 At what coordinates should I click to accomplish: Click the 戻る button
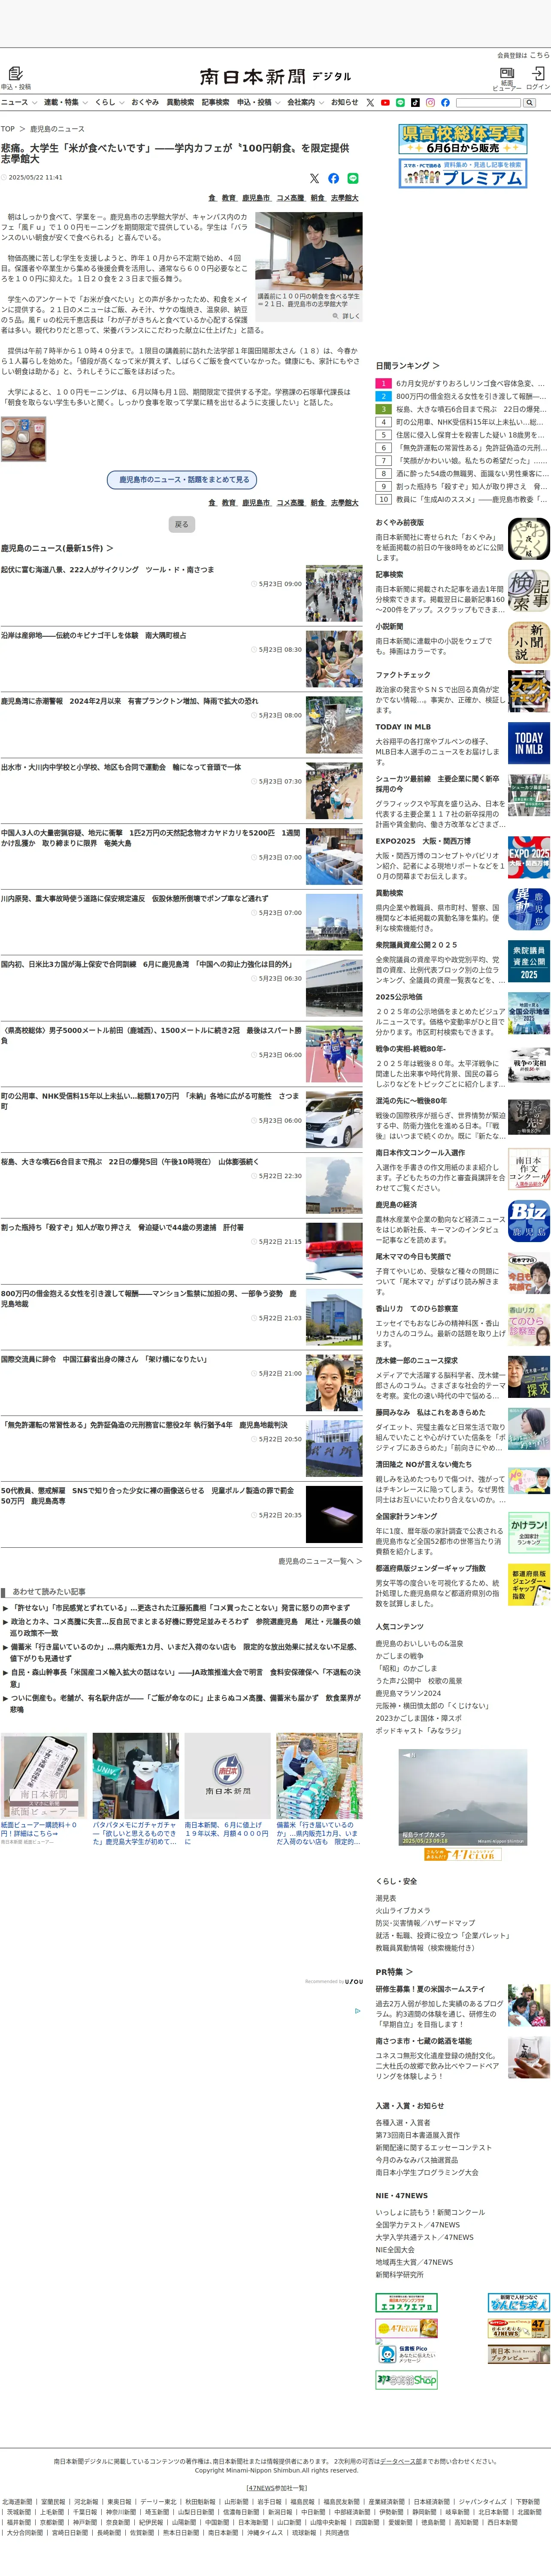(181, 524)
